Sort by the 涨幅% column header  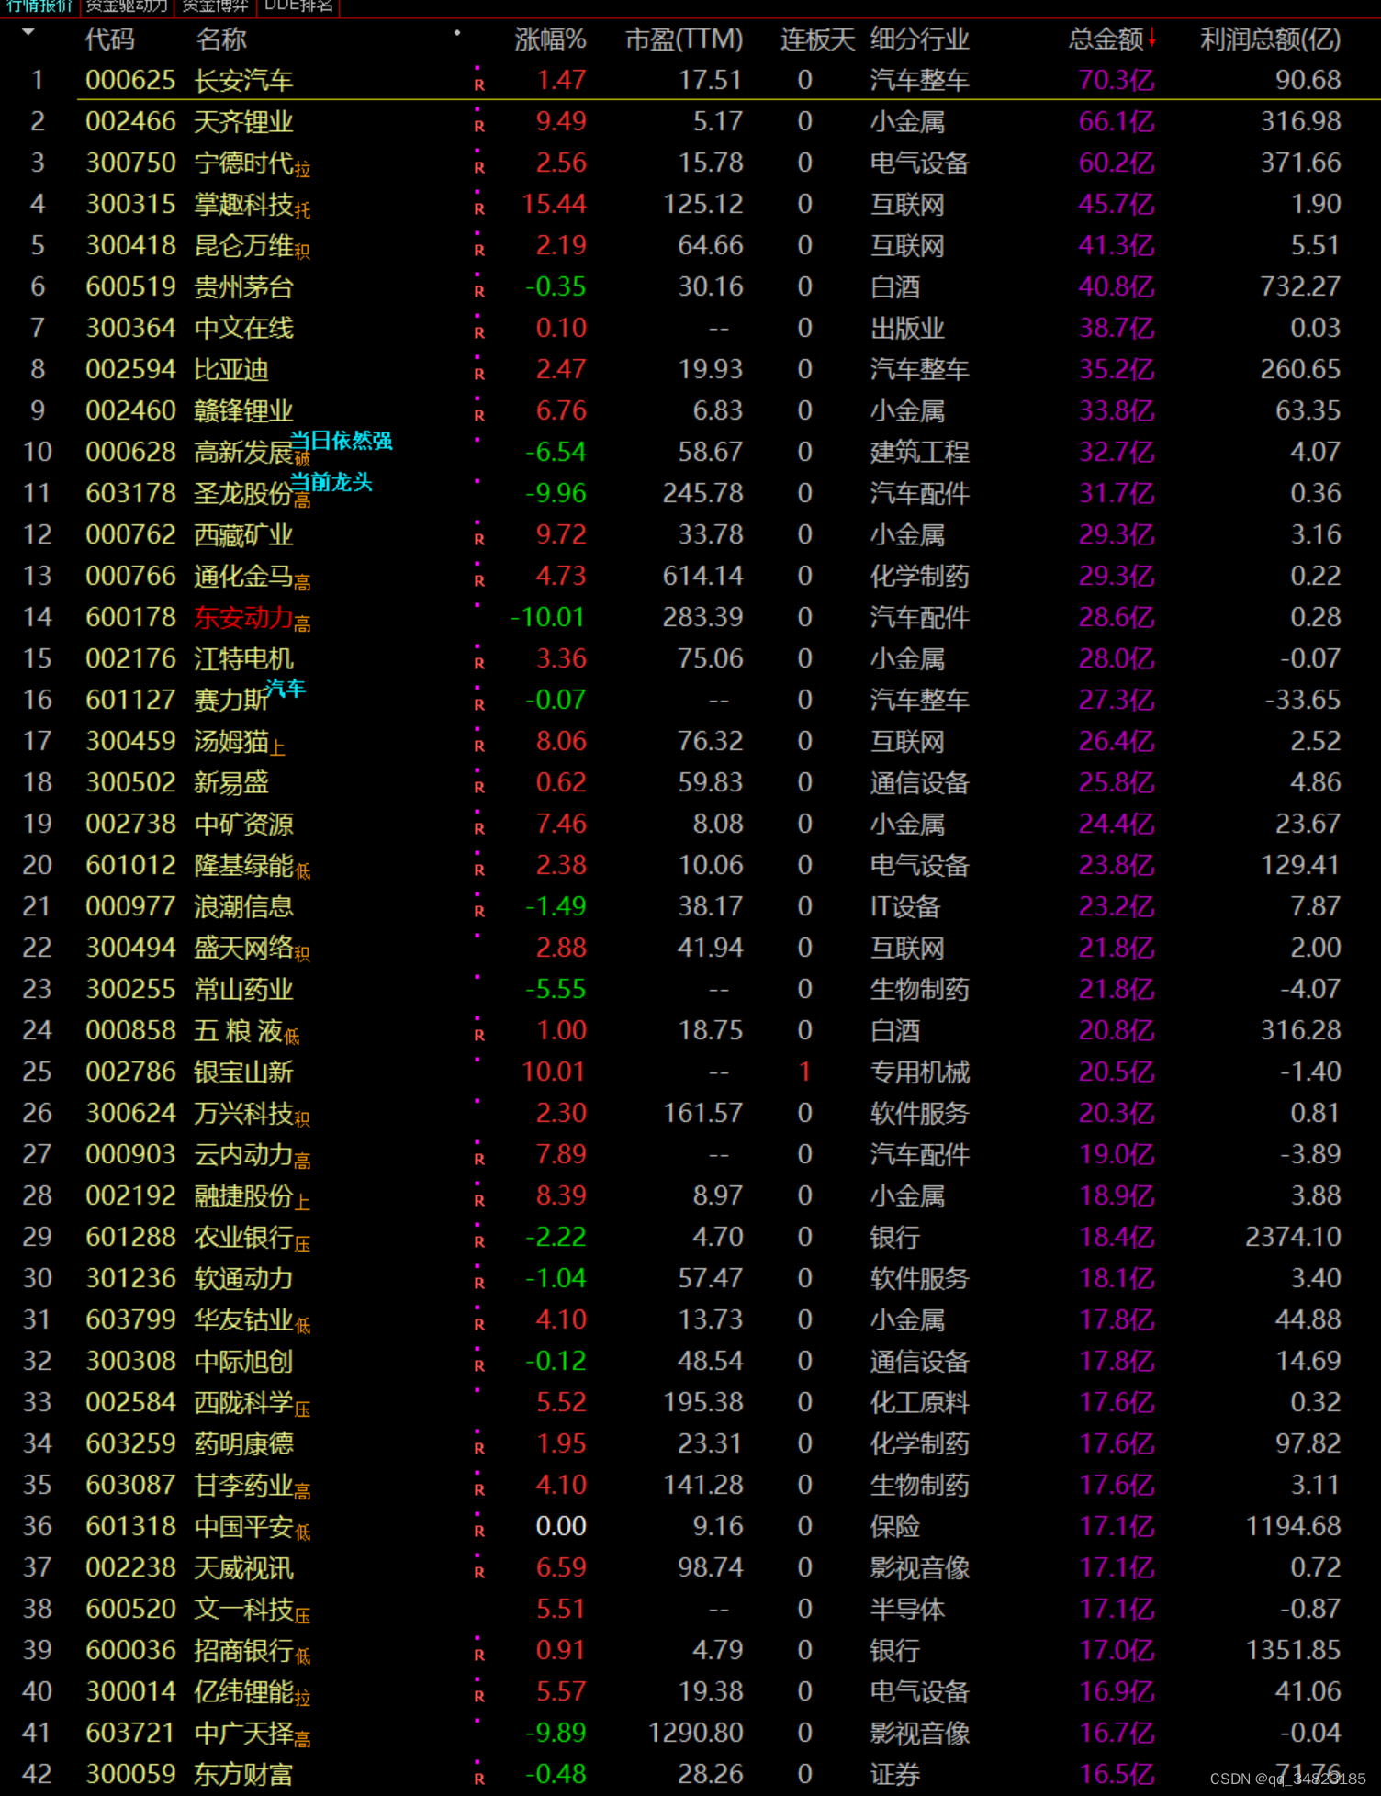pos(550,39)
